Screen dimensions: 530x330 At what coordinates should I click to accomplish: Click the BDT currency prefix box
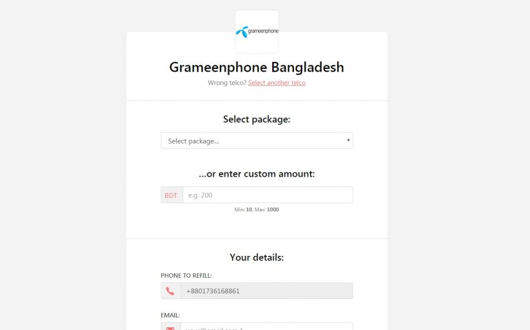pos(171,195)
